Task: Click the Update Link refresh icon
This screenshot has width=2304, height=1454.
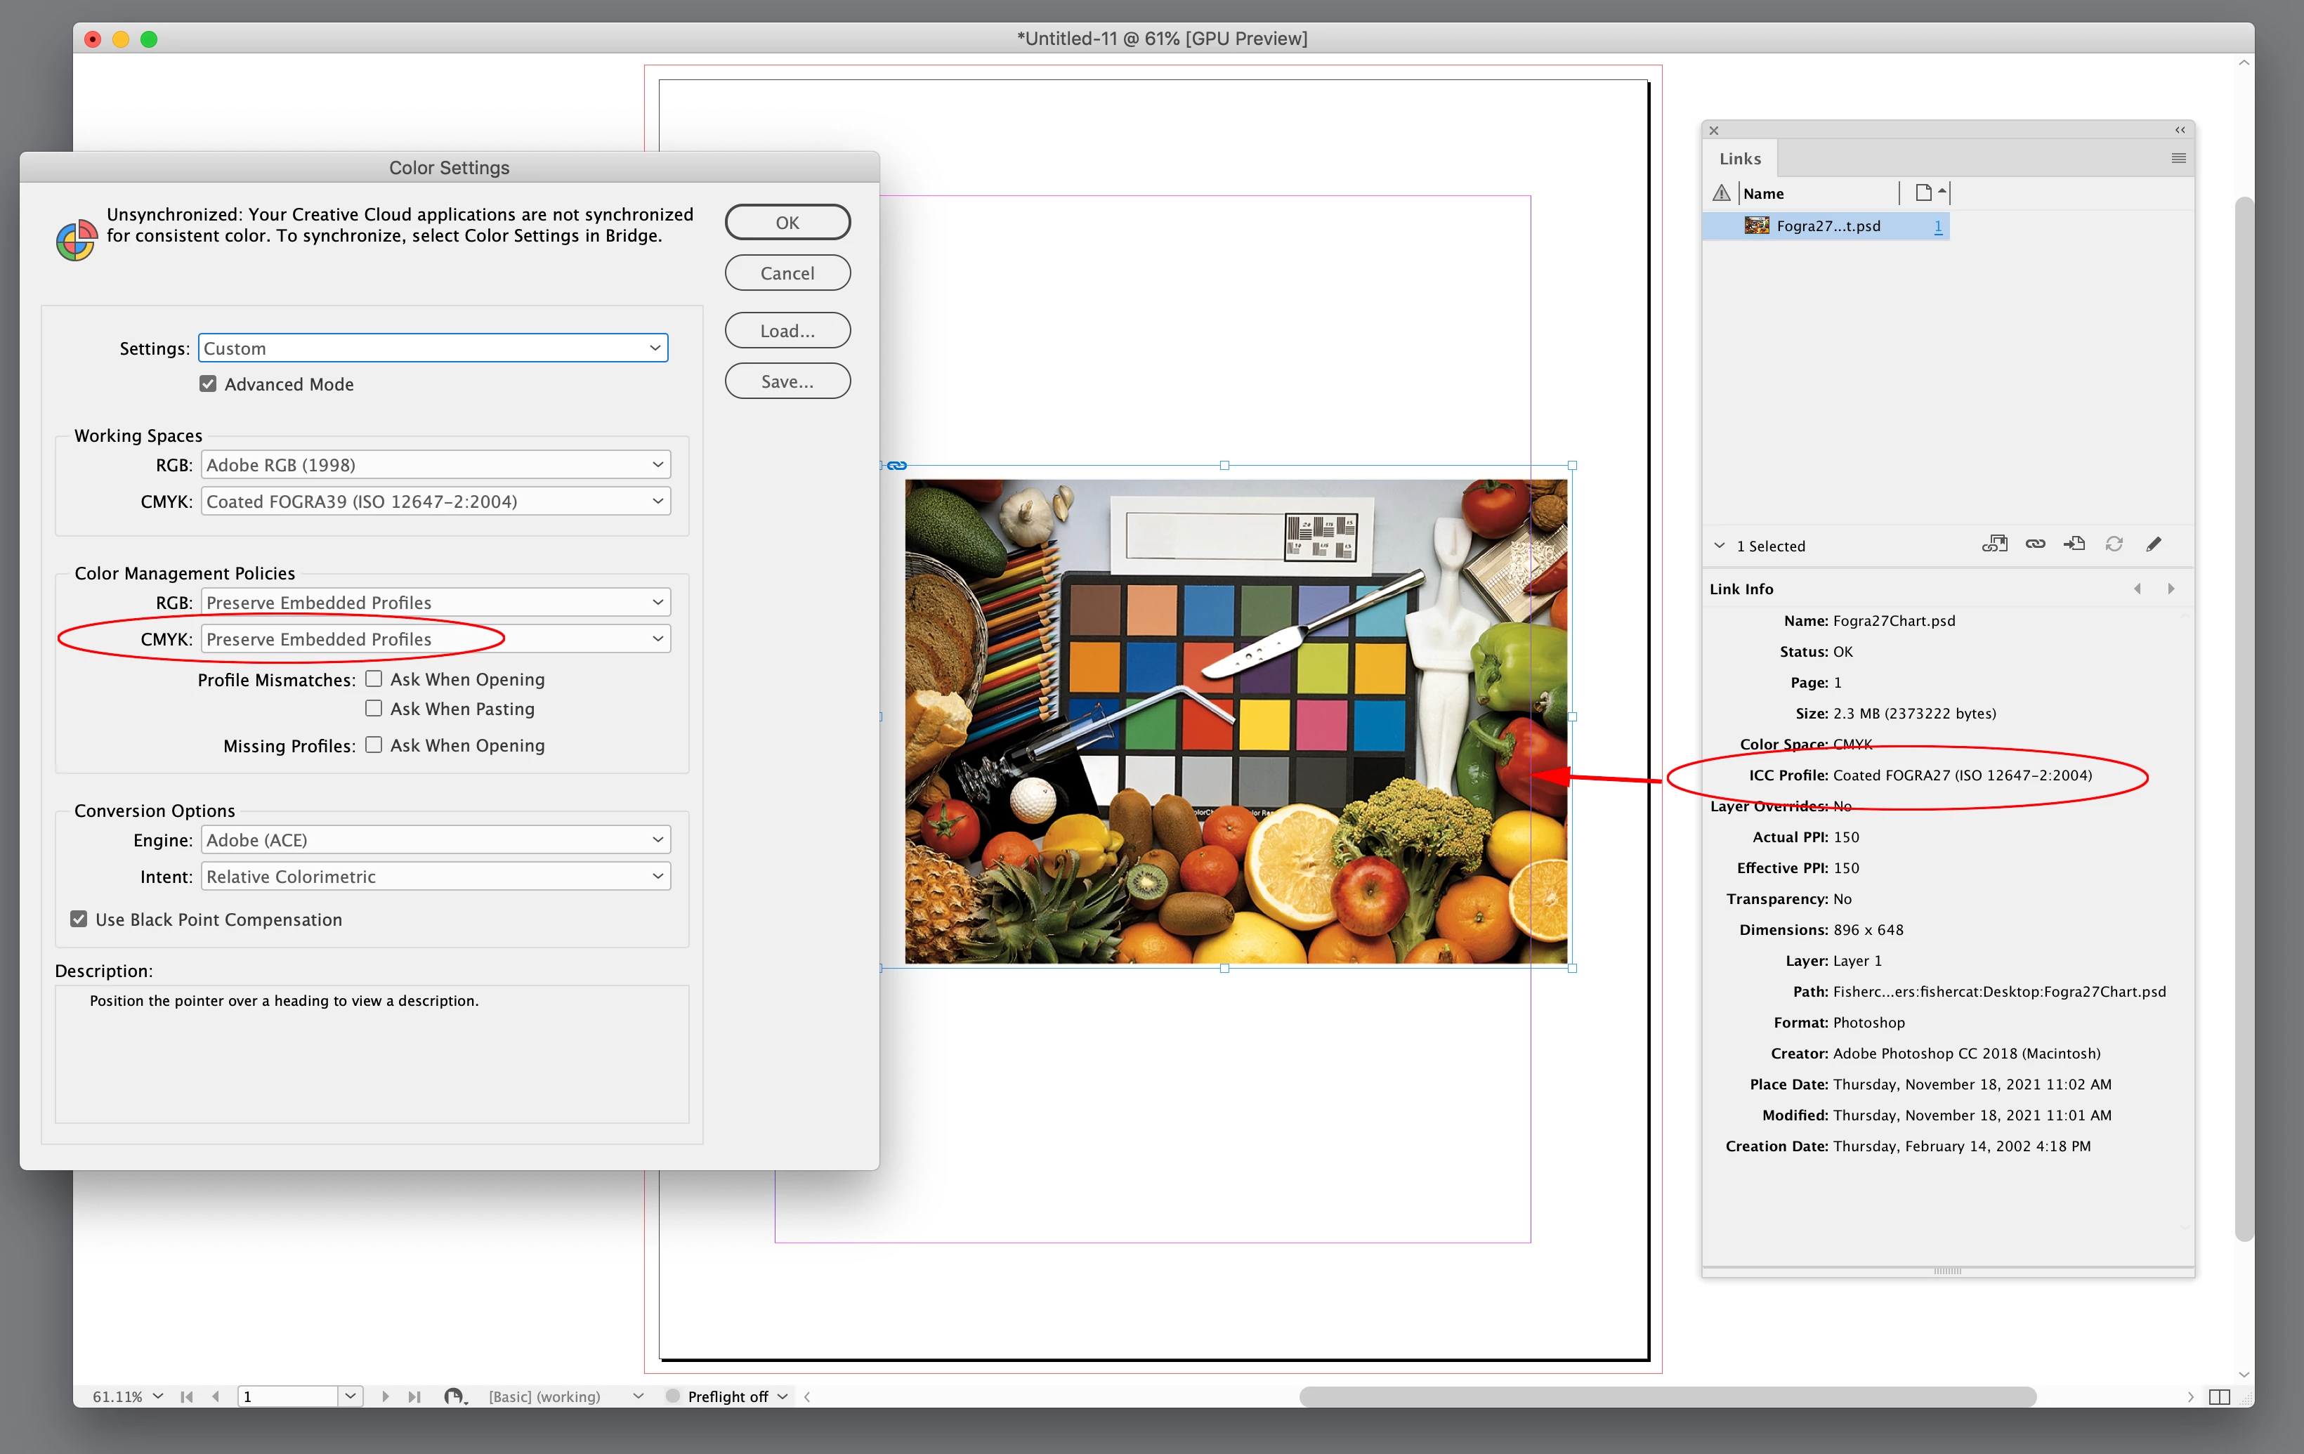Action: pyautogui.click(x=2114, y=544)
